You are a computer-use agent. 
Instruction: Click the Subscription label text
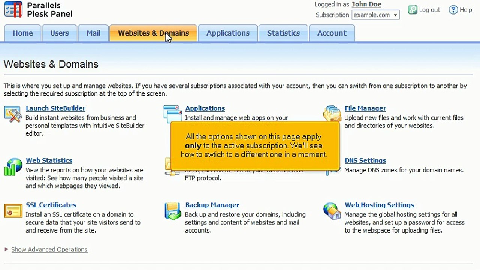coord(332,15)
